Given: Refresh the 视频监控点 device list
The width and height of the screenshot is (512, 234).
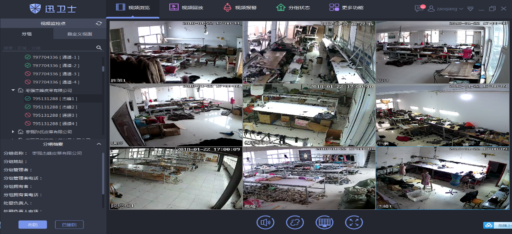Looking at the screenshot, I should pos(99,23).
